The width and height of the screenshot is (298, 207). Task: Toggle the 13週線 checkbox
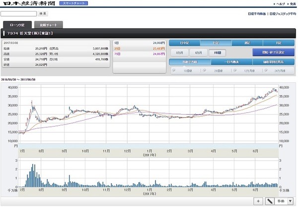[174, 70]
